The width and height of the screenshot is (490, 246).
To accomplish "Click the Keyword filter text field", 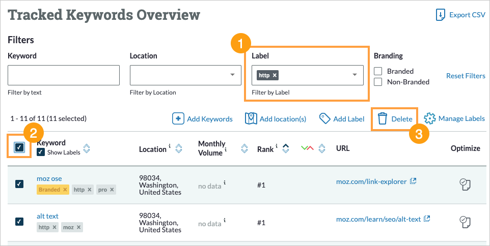I will pos(64,75).
